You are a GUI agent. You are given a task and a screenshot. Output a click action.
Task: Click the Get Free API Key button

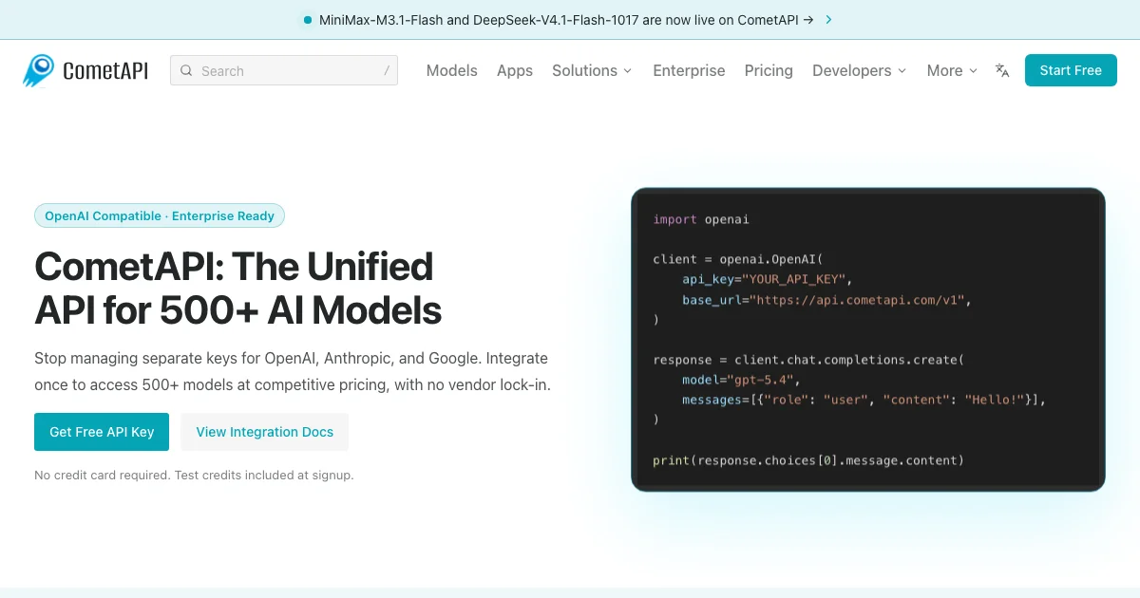click(x=102, y=432)
